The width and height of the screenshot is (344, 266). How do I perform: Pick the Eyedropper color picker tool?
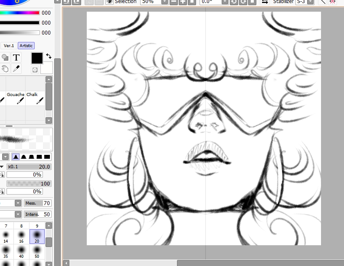tap(16, 69)
